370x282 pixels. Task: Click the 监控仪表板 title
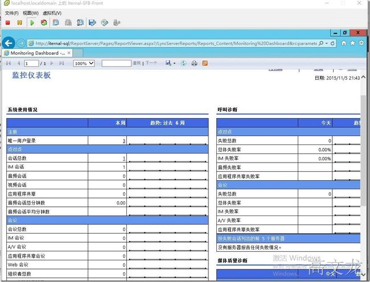(x=31, y=75)
